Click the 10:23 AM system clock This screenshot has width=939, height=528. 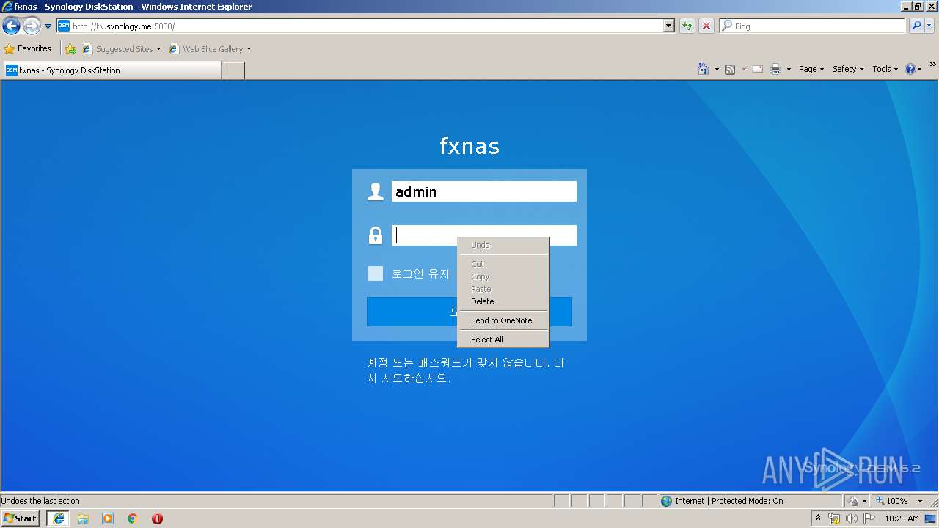902,518
